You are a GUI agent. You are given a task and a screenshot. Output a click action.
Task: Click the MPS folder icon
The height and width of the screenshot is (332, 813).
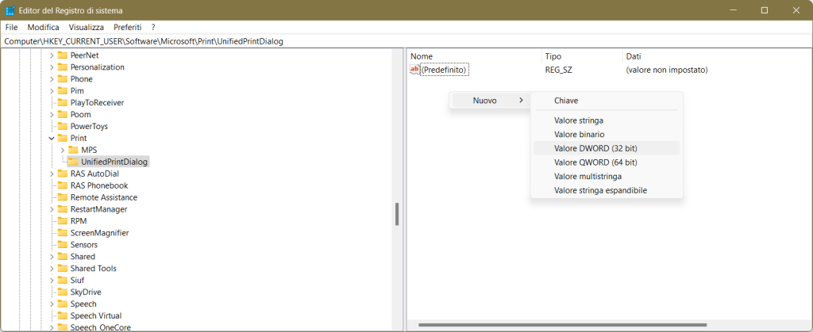[x=74, y=150]
